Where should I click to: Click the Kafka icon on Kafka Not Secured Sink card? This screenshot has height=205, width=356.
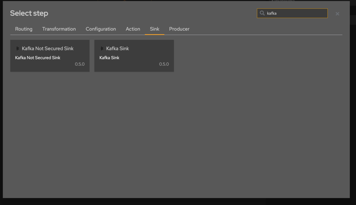(x=18, y=48)
